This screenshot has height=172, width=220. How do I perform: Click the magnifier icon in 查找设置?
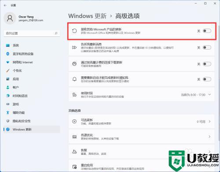(x=56, y=33)
